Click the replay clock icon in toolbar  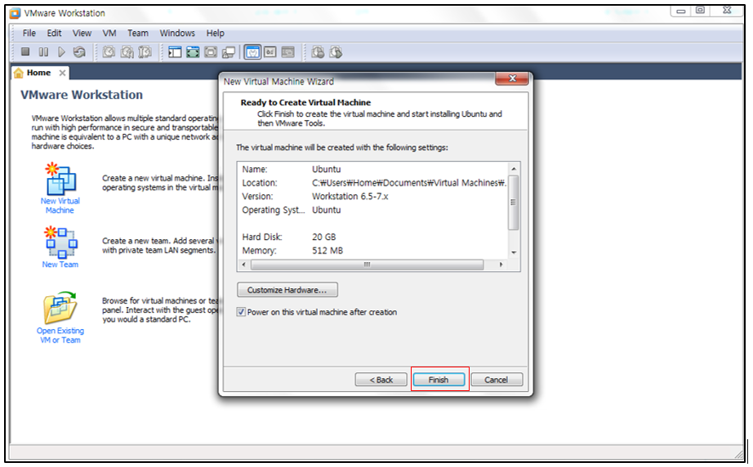coord(336,51)
